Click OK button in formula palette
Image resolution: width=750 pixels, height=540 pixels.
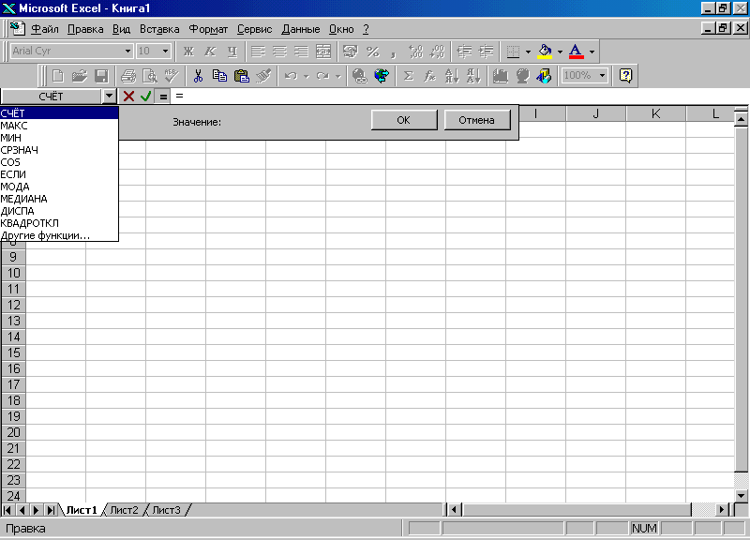point(404,120)
